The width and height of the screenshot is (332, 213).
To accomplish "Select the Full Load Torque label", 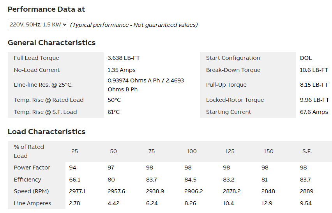I will click(x=36, y=58).
